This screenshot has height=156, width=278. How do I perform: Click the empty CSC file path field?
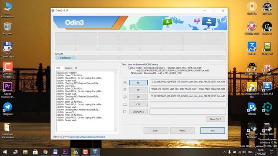point(188,104)
